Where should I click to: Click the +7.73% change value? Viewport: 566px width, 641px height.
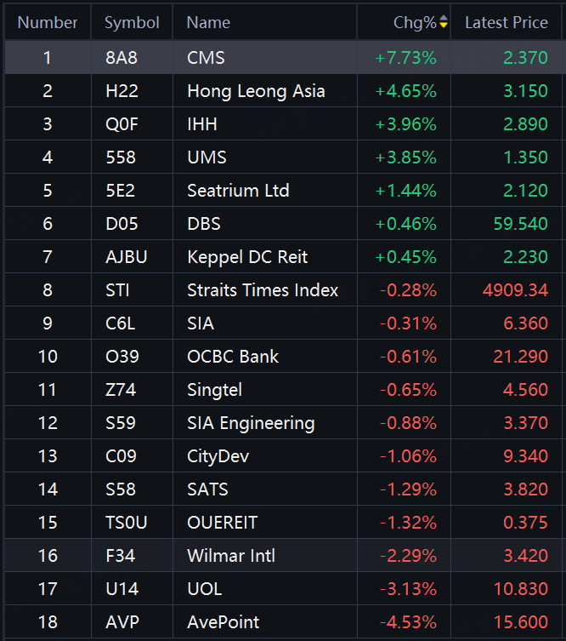point(406,58)
